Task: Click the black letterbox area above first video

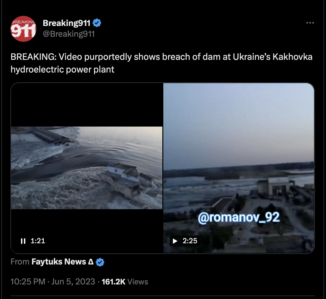Action: click(87, 105)
